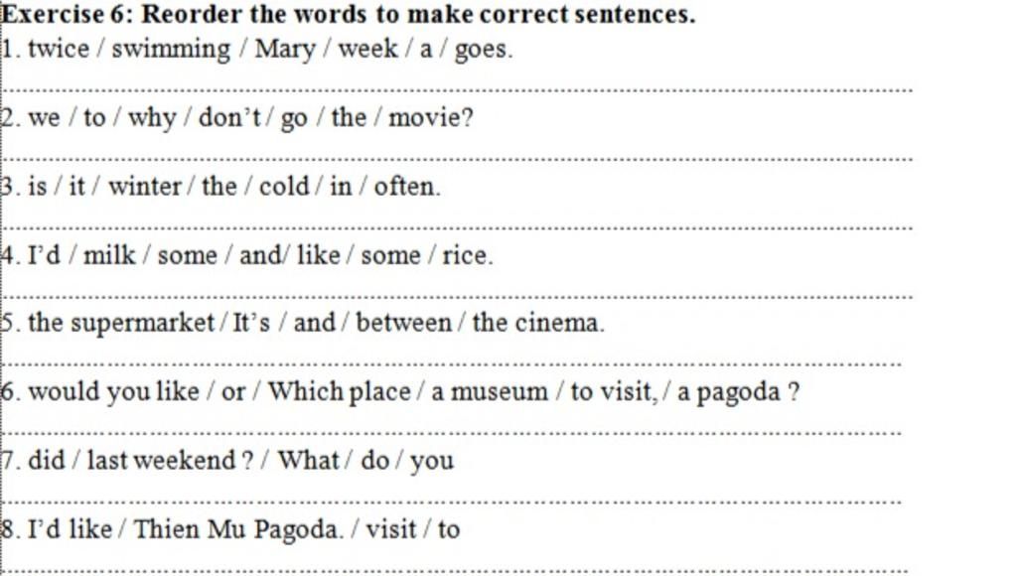Click the word 'swimming' in sentence 1
The height and width of the screenshot is (576, 1017).
(x=171, y=50)
